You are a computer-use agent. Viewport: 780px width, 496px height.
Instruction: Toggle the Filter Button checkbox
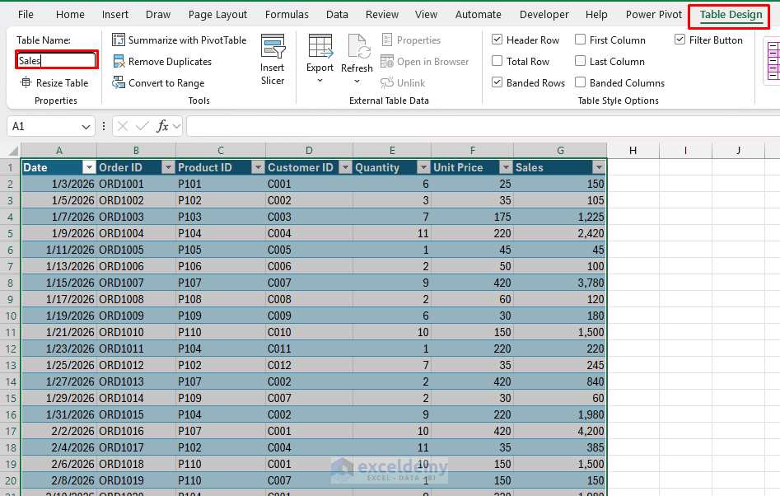[x=680, y=40]
